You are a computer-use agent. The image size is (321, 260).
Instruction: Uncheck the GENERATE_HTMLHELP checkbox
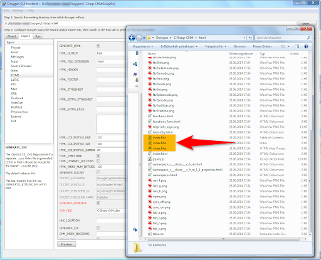point(98,203)
